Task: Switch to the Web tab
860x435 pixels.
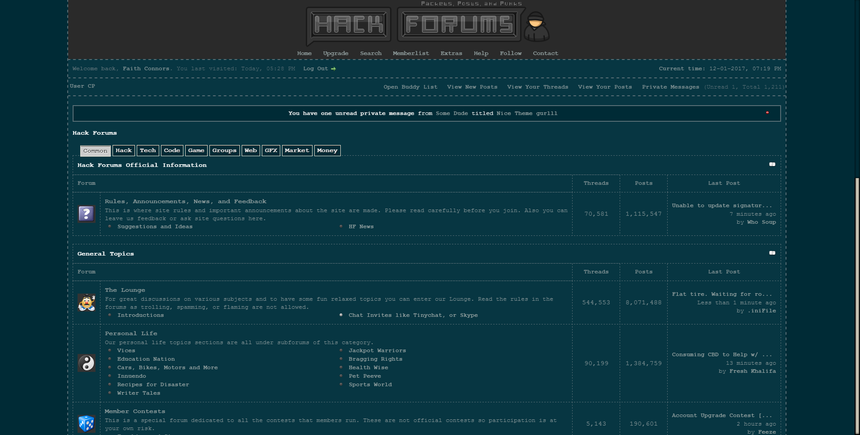Action: [251, 150]
